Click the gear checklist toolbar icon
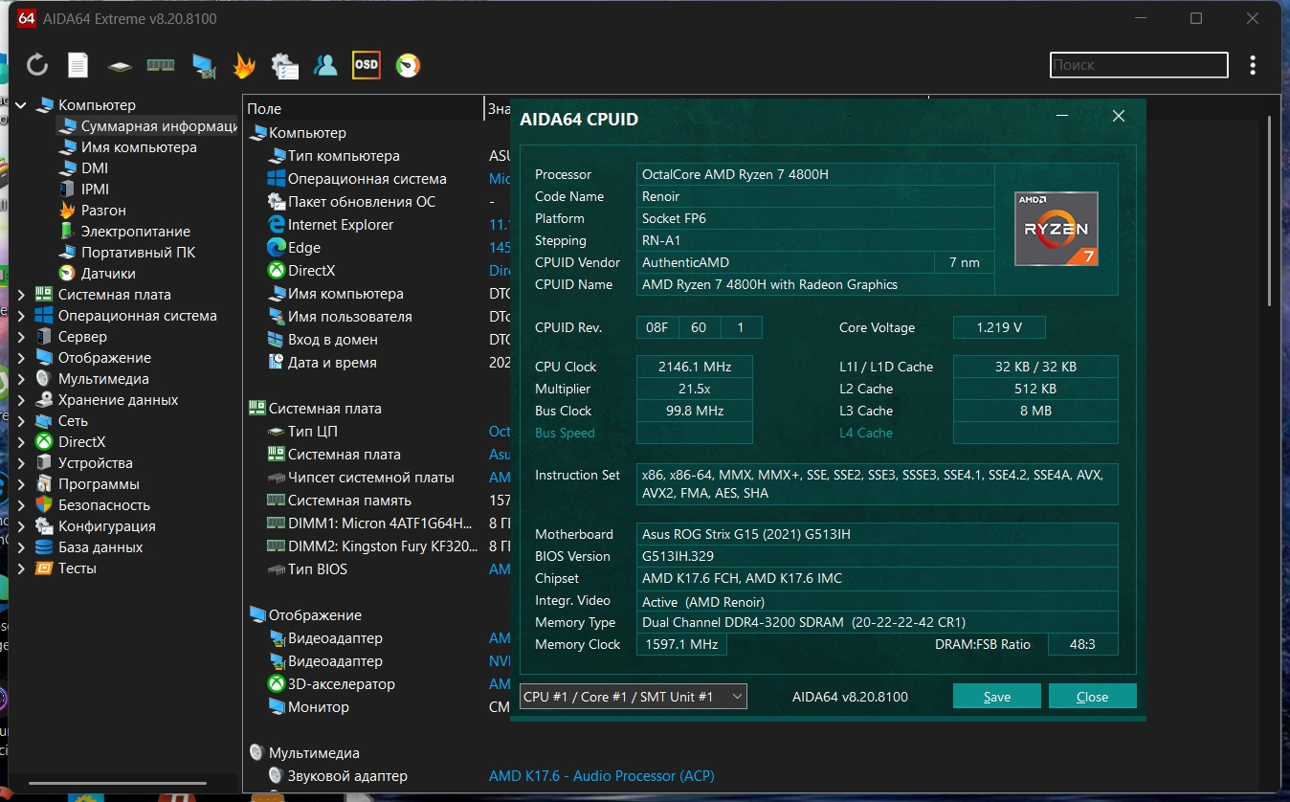Viewport: 1290px width, 802px height. point(284,65)
